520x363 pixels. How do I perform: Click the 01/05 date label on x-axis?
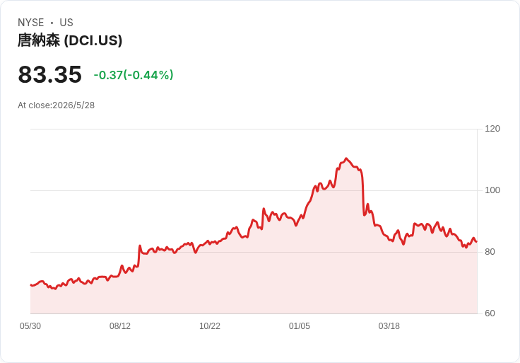300,326
